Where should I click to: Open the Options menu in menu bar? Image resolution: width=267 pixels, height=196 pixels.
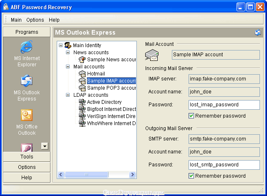coord(35,20)
